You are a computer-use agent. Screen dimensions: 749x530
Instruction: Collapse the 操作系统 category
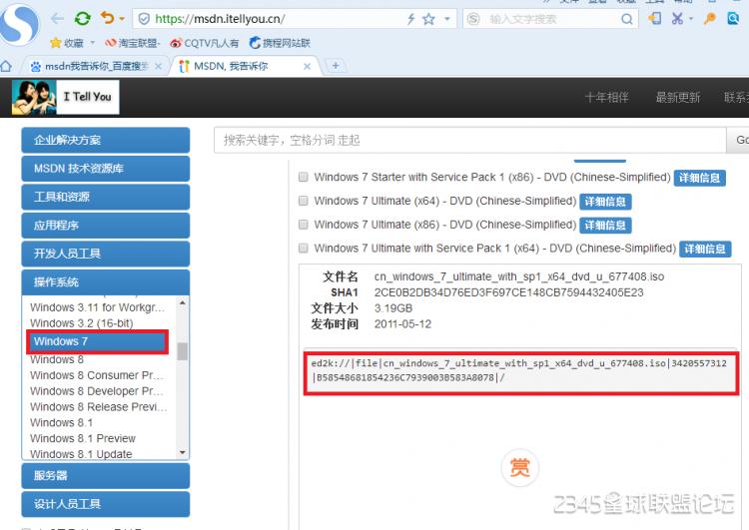(x=106, y=281)
